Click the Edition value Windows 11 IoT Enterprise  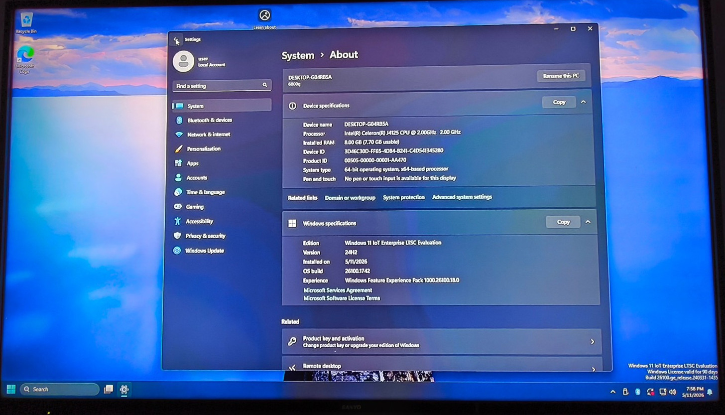point(393,243)
